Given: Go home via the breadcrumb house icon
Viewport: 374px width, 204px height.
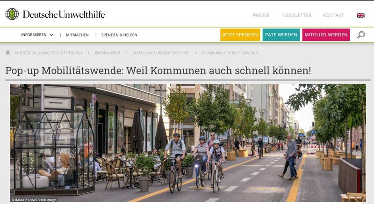Looking at the screenshot, I should (x=8, y=52).
